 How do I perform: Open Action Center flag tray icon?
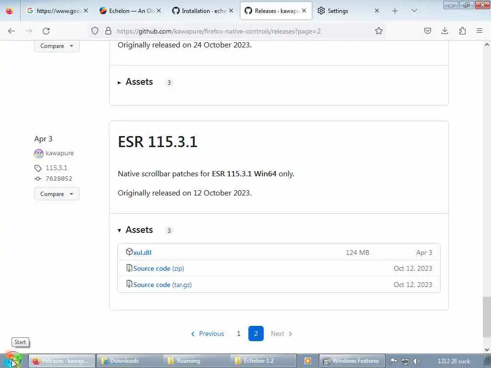pyautogui.click(x=394, y=361)
